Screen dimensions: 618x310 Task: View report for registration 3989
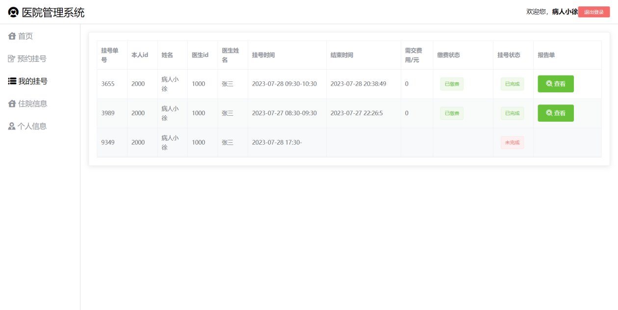point(556,113)
